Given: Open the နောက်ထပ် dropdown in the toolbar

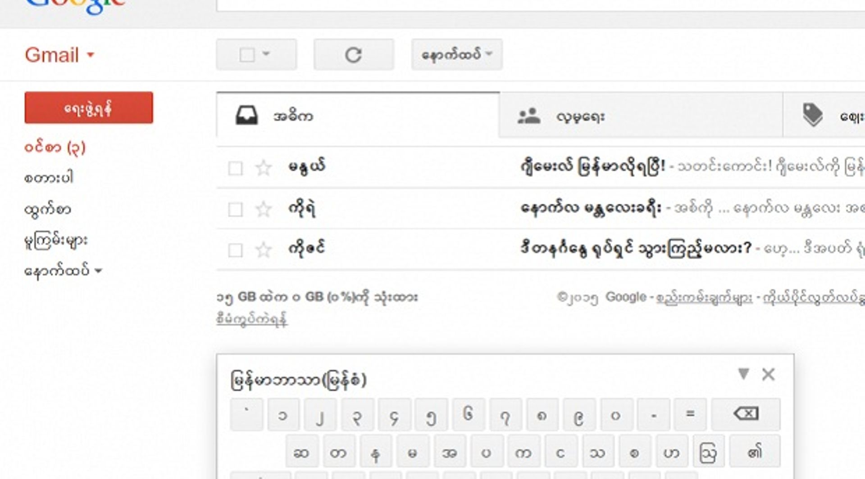Looking at the screenshot, I should pyautogui.click(x=456, y=54).
